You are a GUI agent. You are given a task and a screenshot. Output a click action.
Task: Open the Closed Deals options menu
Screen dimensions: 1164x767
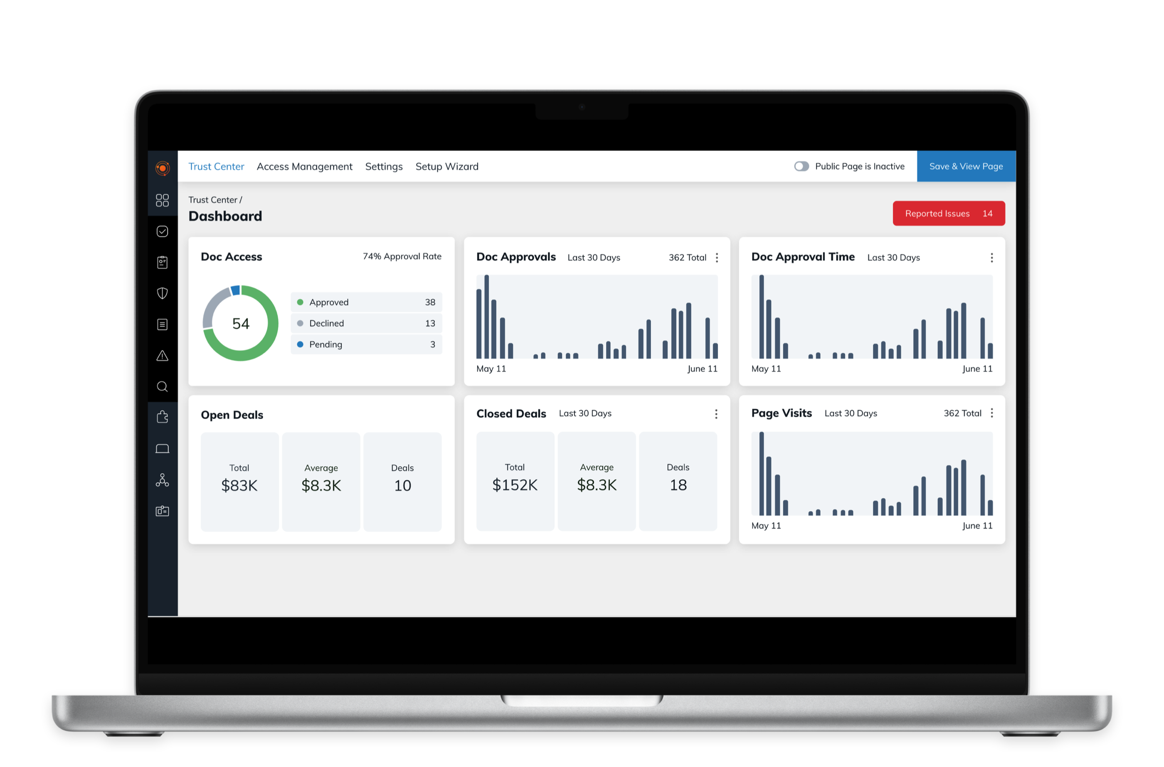(716, 413)
